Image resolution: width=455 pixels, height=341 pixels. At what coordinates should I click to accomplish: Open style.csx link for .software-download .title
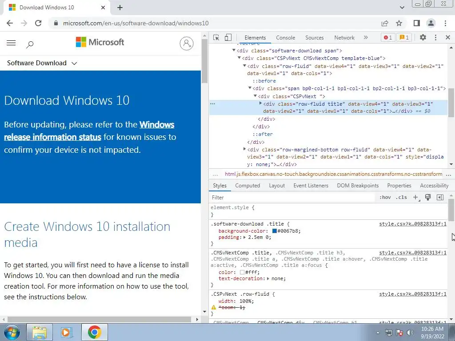pos(413,224)
